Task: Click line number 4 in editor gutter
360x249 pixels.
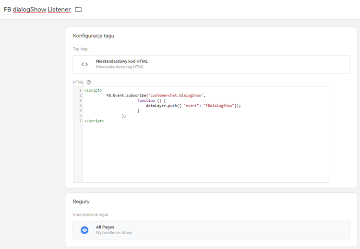Action: point(80,106)
